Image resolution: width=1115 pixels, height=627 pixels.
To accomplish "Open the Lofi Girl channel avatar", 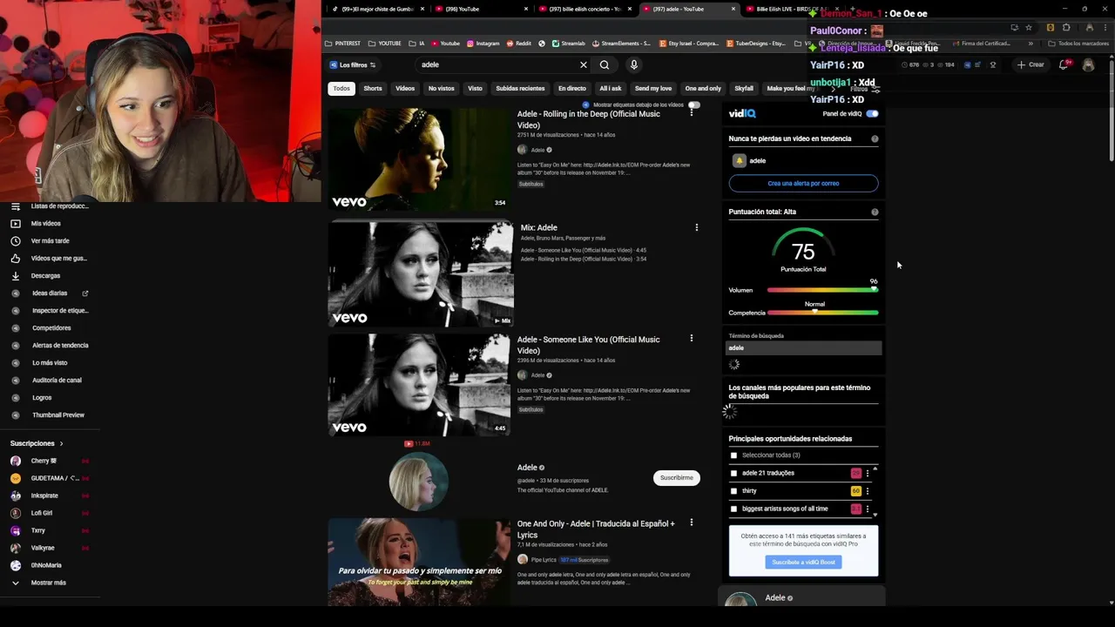I will click(x=16, y=513).
